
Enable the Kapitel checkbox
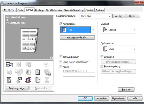click(61, 67)
